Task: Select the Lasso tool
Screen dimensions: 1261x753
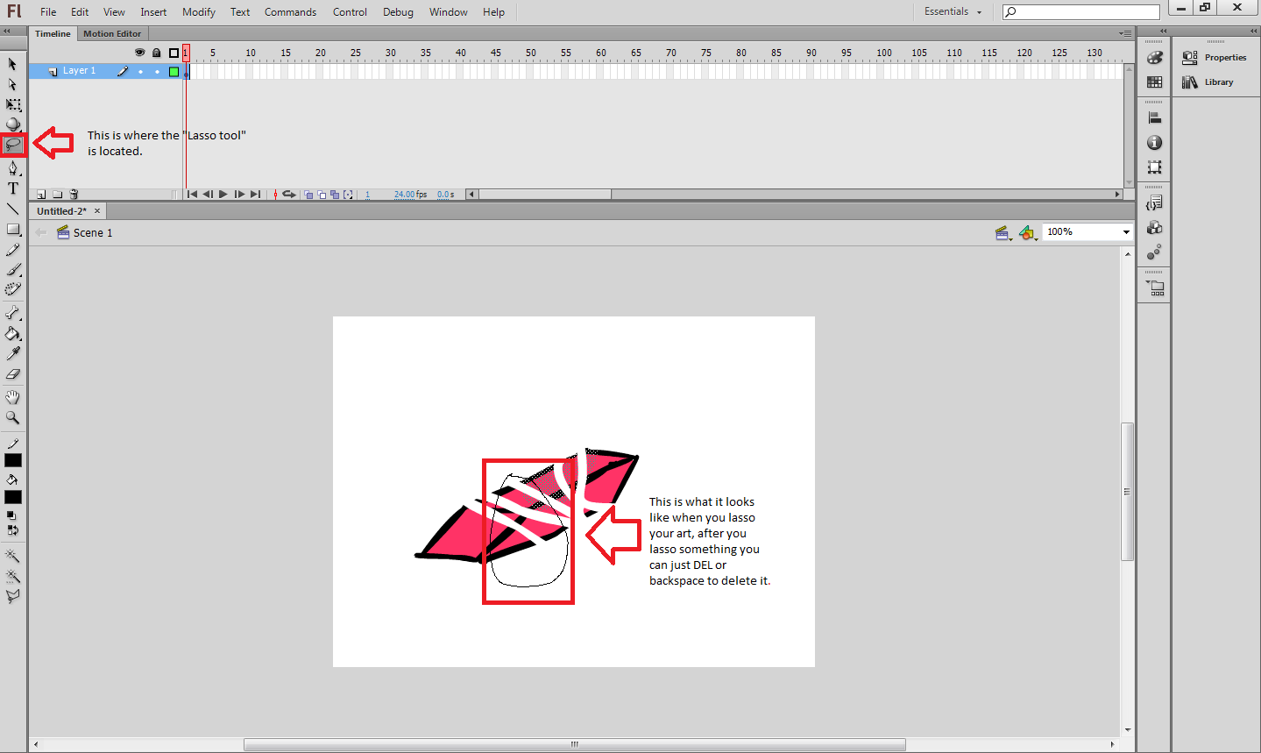Action: coord(13,145)
